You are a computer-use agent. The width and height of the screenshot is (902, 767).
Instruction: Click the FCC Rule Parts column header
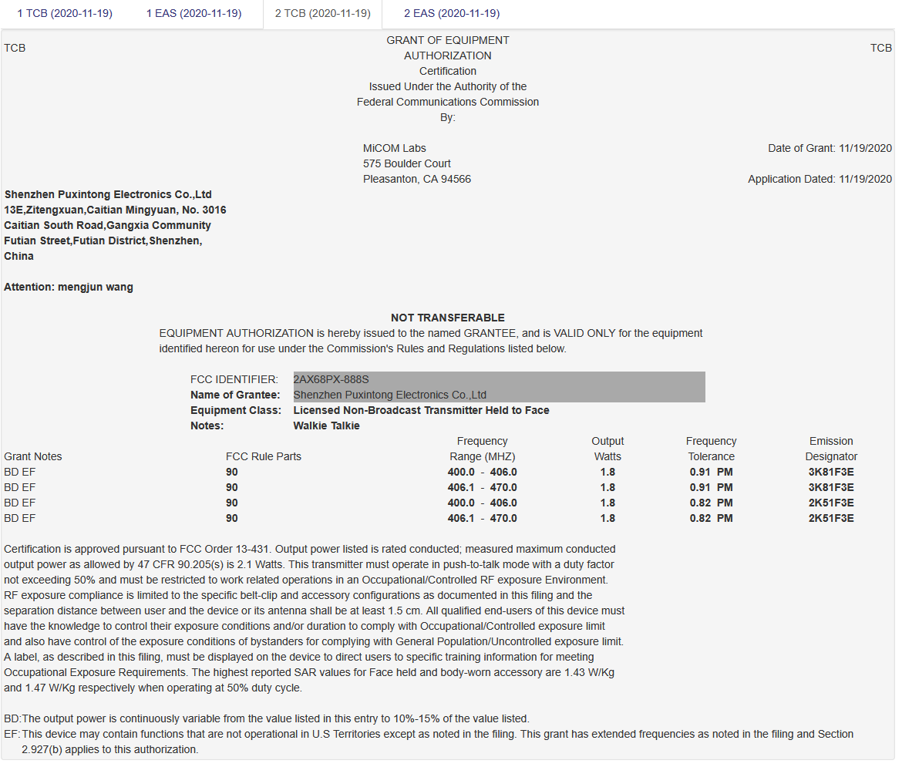[263, 456]
